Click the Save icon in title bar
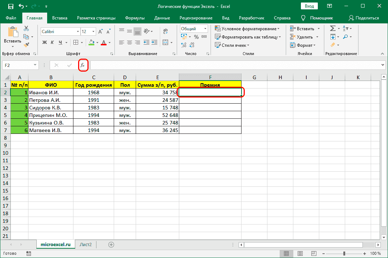 (x=10, y=6)
